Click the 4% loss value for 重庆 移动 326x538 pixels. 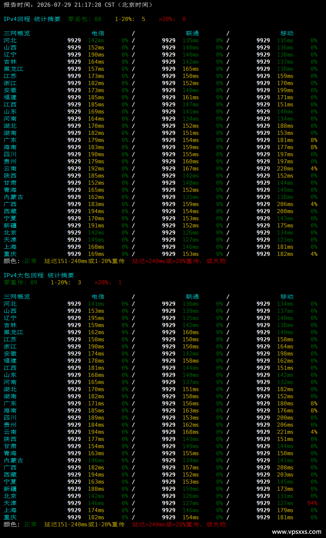point(314,254)
